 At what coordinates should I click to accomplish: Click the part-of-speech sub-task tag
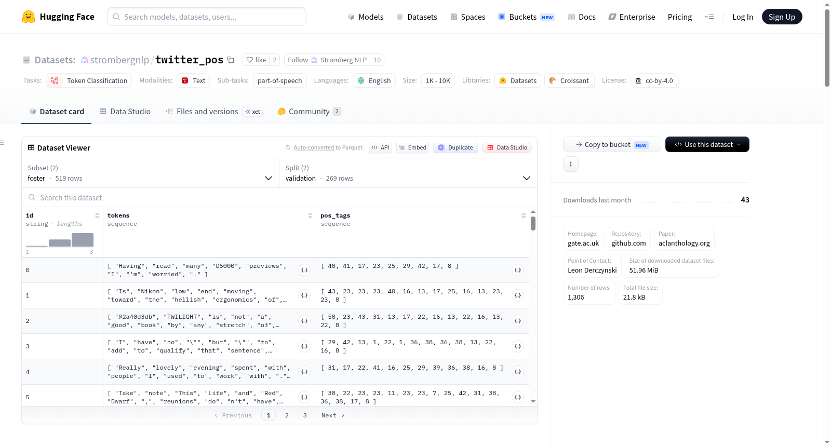pos(280,80)
